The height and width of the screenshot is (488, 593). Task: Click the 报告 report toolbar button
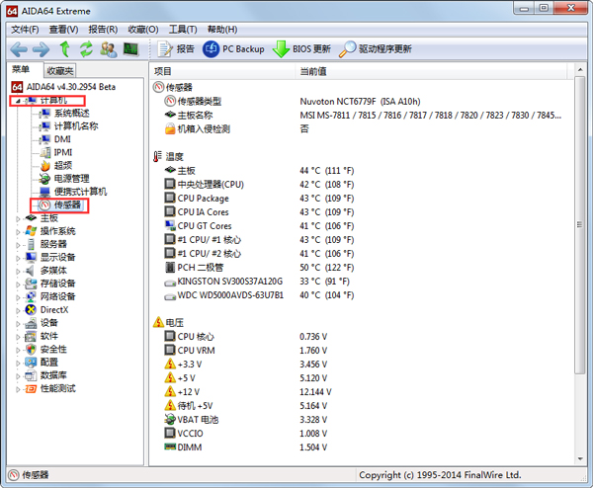pyautogui.click(x=176, y=49)
